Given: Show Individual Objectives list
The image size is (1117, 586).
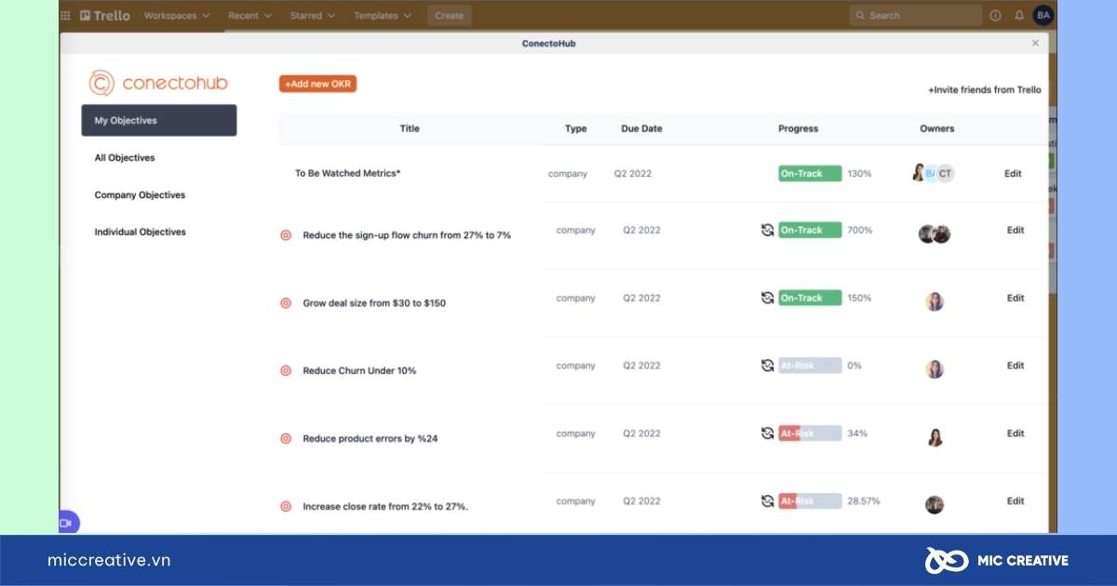Looking at the screenshot, I should click(140, 233).
